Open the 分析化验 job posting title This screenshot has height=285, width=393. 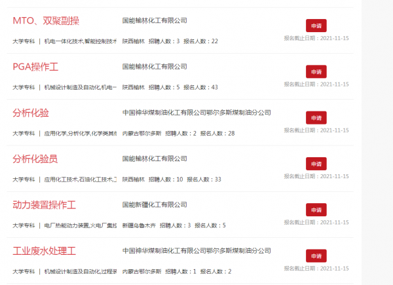point(31,113)
